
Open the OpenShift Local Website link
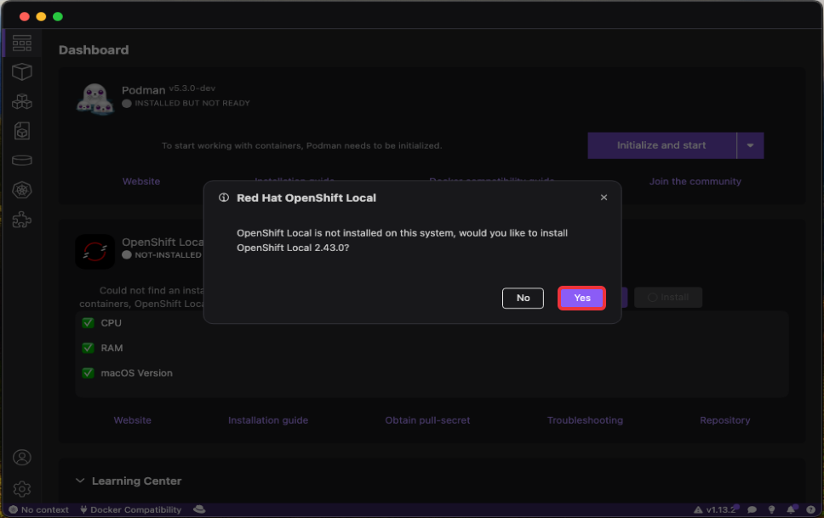[133, 420]
